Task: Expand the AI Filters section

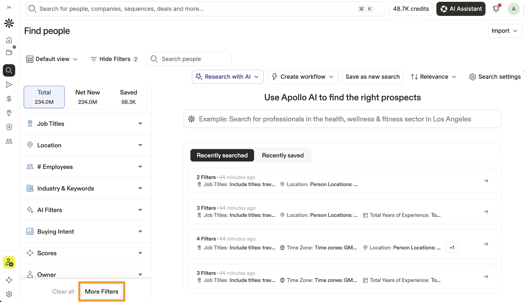Action: (x=85, y=210)
